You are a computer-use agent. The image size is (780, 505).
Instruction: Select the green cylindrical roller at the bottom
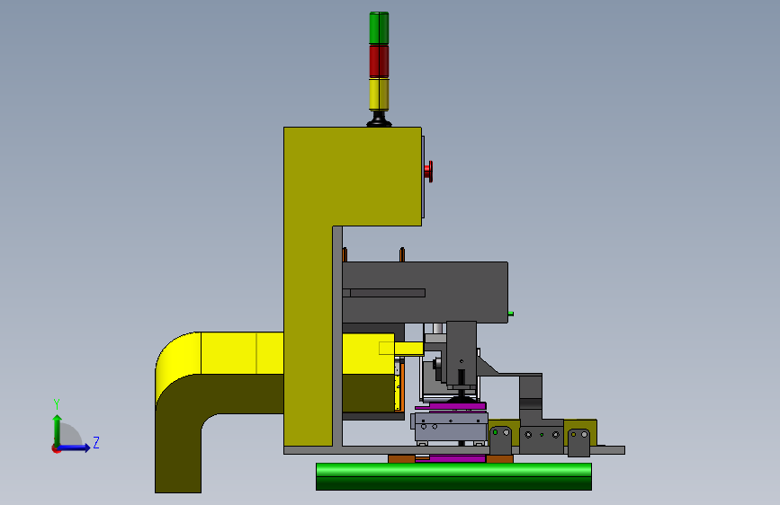[x=453, y=476]
